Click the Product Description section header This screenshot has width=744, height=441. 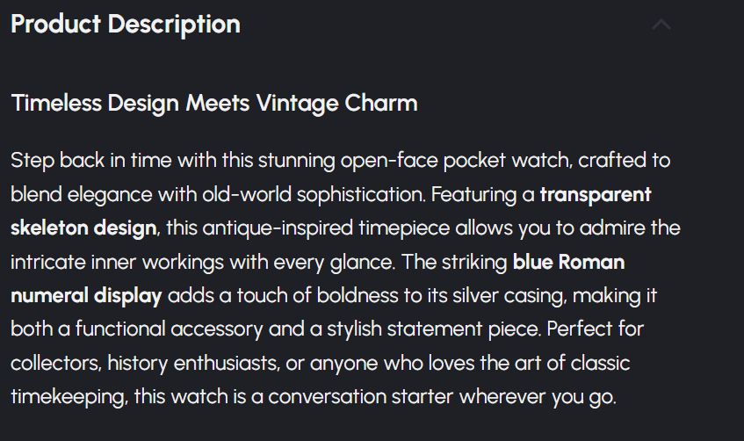click(126, 24)
